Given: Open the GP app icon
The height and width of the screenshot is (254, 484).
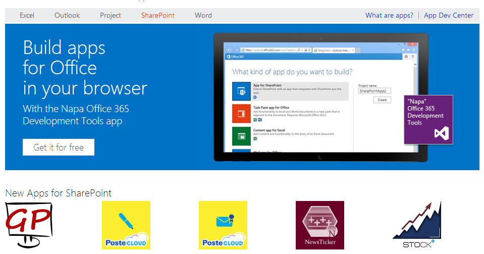Looking at the screenshot, I should coord(29,225).
